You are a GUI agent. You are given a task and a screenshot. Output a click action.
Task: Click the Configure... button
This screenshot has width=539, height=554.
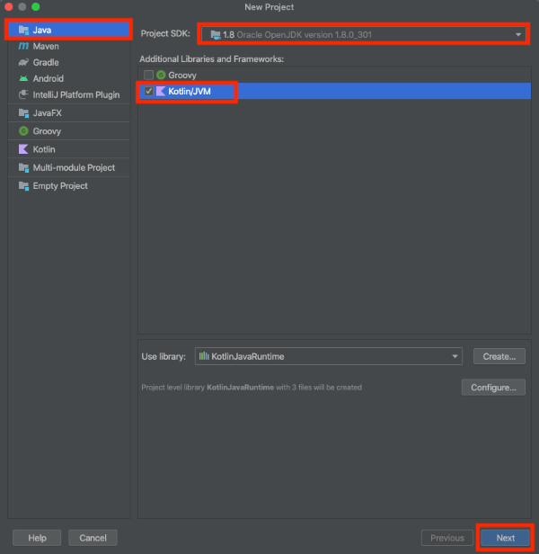tap(493, 388)
